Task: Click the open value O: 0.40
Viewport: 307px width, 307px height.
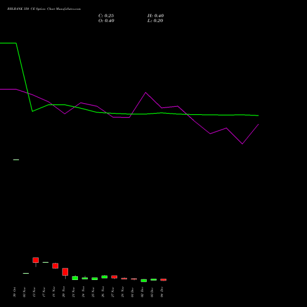Action: click(x=106, y=21)
